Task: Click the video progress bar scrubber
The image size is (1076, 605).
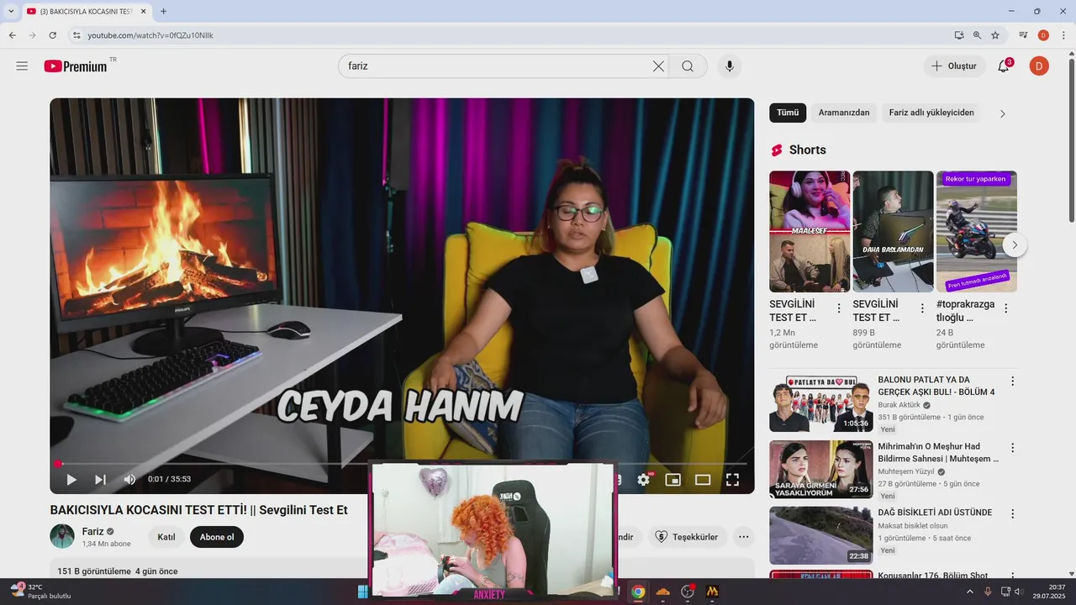Action: (x=58, y=464)
